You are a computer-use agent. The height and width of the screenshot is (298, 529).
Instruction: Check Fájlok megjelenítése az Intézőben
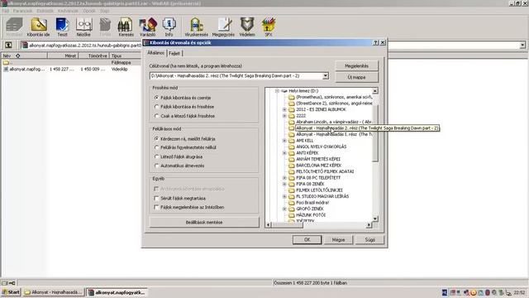click(x=156, y=207)
